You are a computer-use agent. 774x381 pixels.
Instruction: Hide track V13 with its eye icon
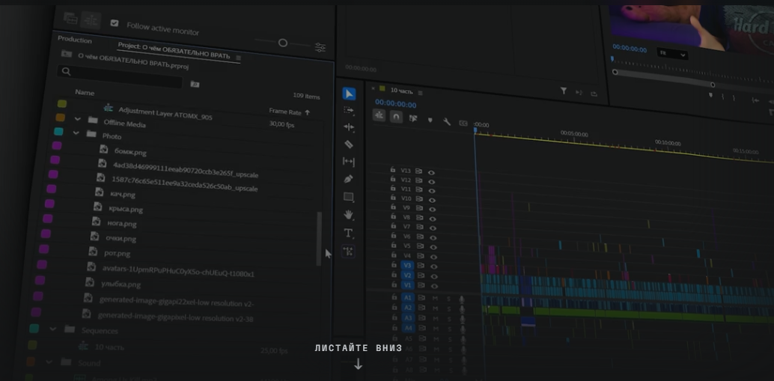coord(431,173)
